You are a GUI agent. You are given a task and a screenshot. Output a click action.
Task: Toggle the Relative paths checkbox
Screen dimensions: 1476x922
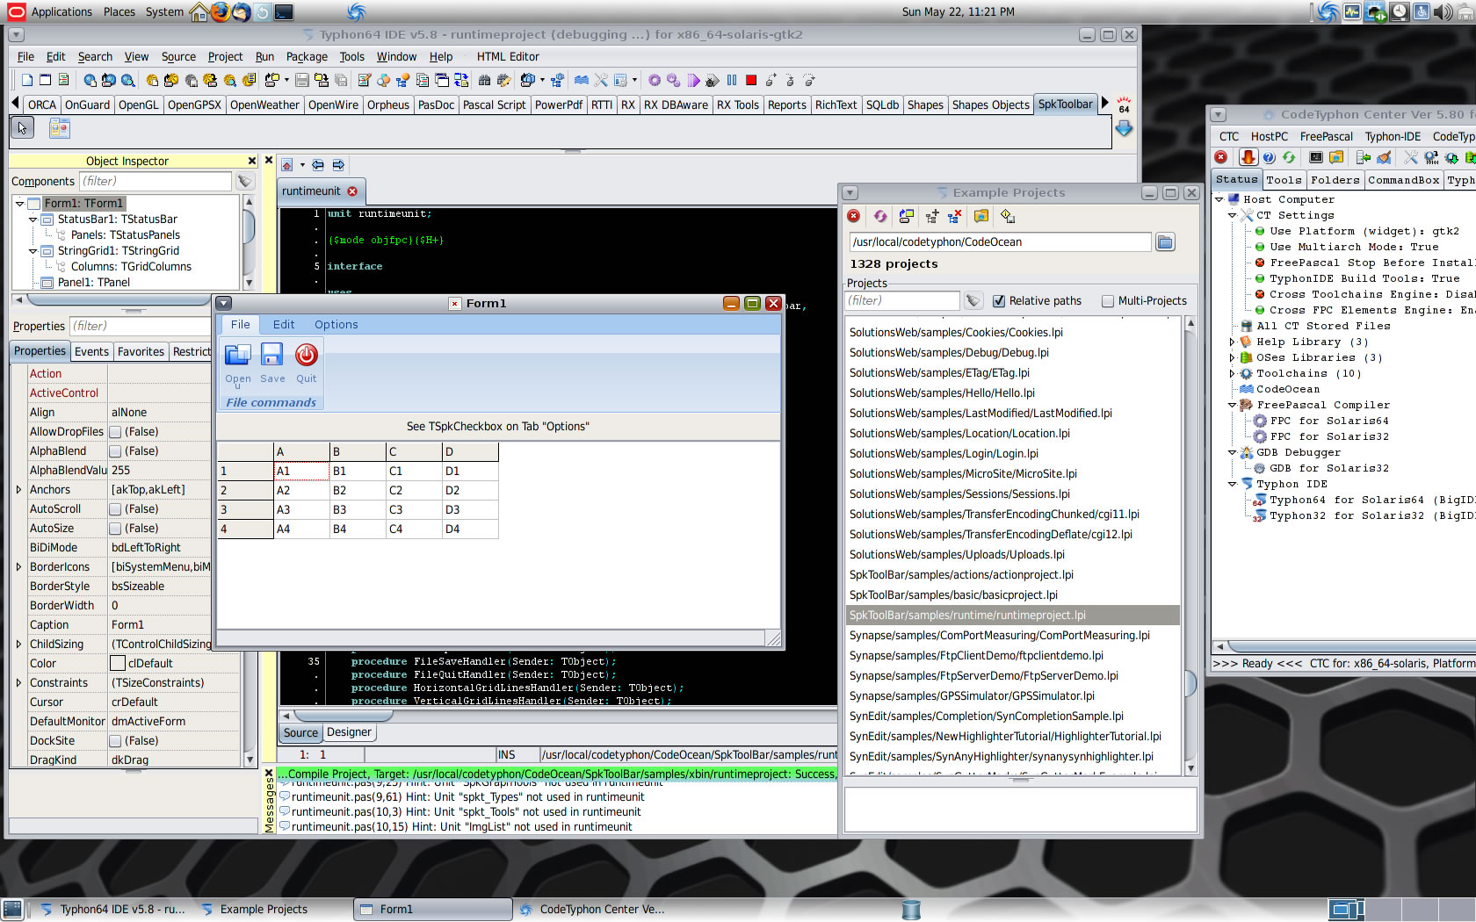[999, 301]
